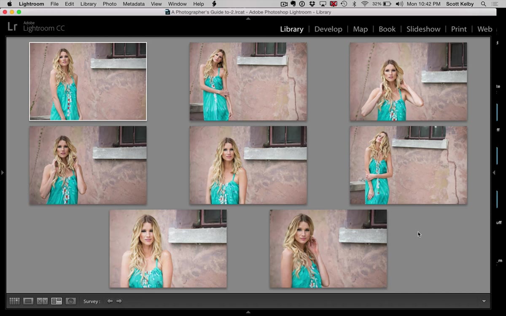Open the volume speaker menu
Viewport: 506px width, 316px height.
tap(399, 4)
